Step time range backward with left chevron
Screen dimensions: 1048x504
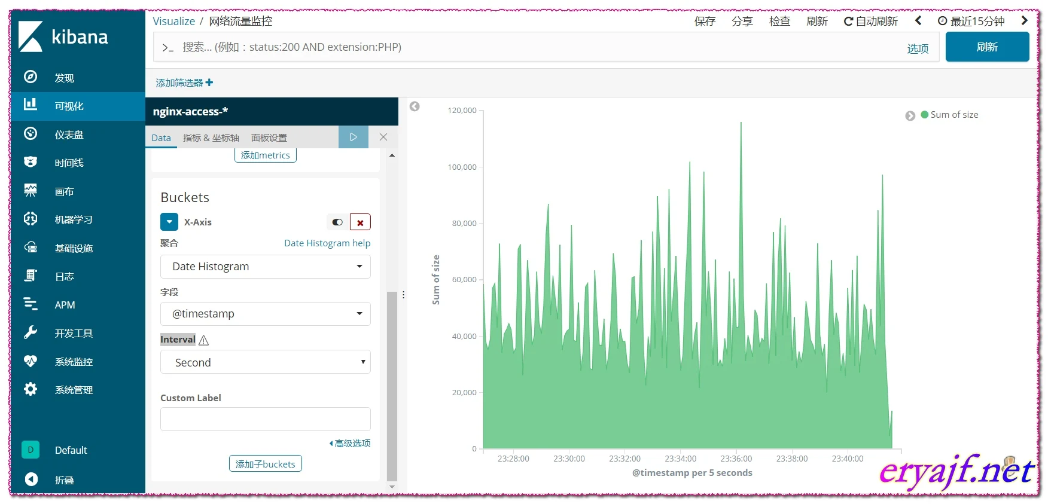coord(918,21)
